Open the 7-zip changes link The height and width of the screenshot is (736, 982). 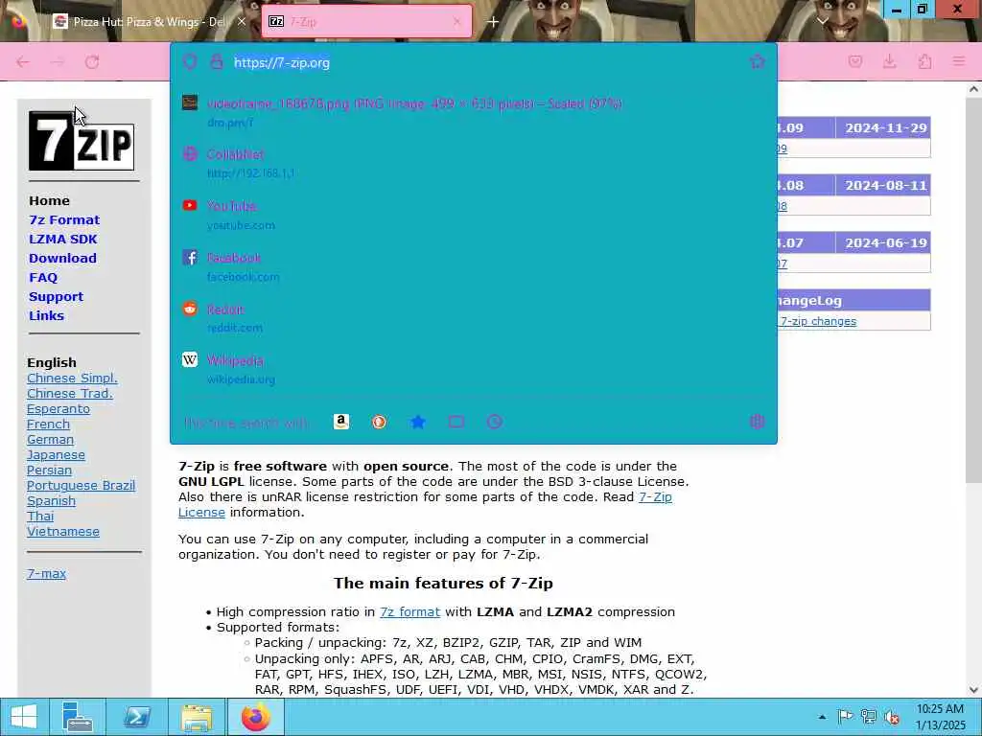pos(818,321)
